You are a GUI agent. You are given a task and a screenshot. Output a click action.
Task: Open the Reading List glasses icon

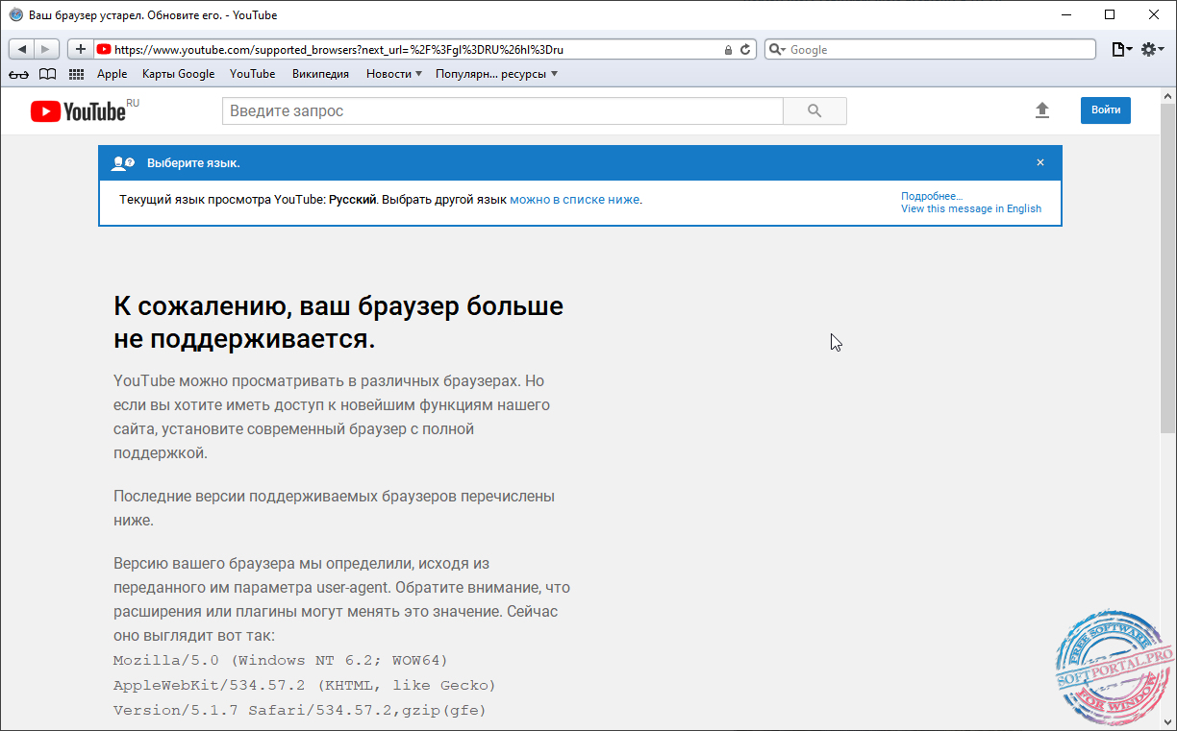(18, 74)
